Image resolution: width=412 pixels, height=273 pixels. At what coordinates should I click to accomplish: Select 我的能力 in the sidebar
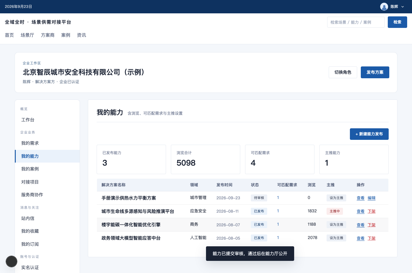(x=47, y=156)
